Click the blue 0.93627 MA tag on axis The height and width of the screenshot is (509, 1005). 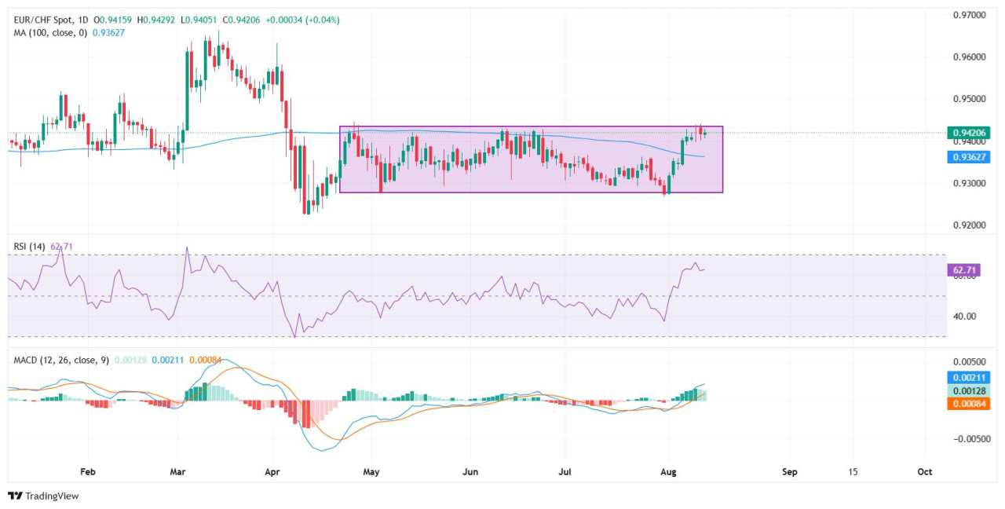(969, 156)
